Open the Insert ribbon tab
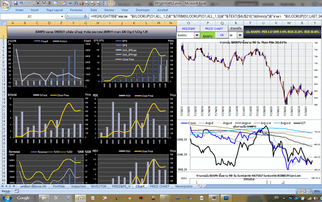This screenshot has height=202, width=322. (35, 10)
